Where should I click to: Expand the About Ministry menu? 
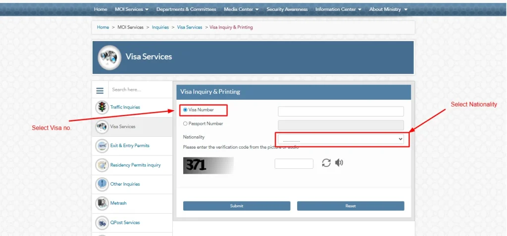pos(388,9)
